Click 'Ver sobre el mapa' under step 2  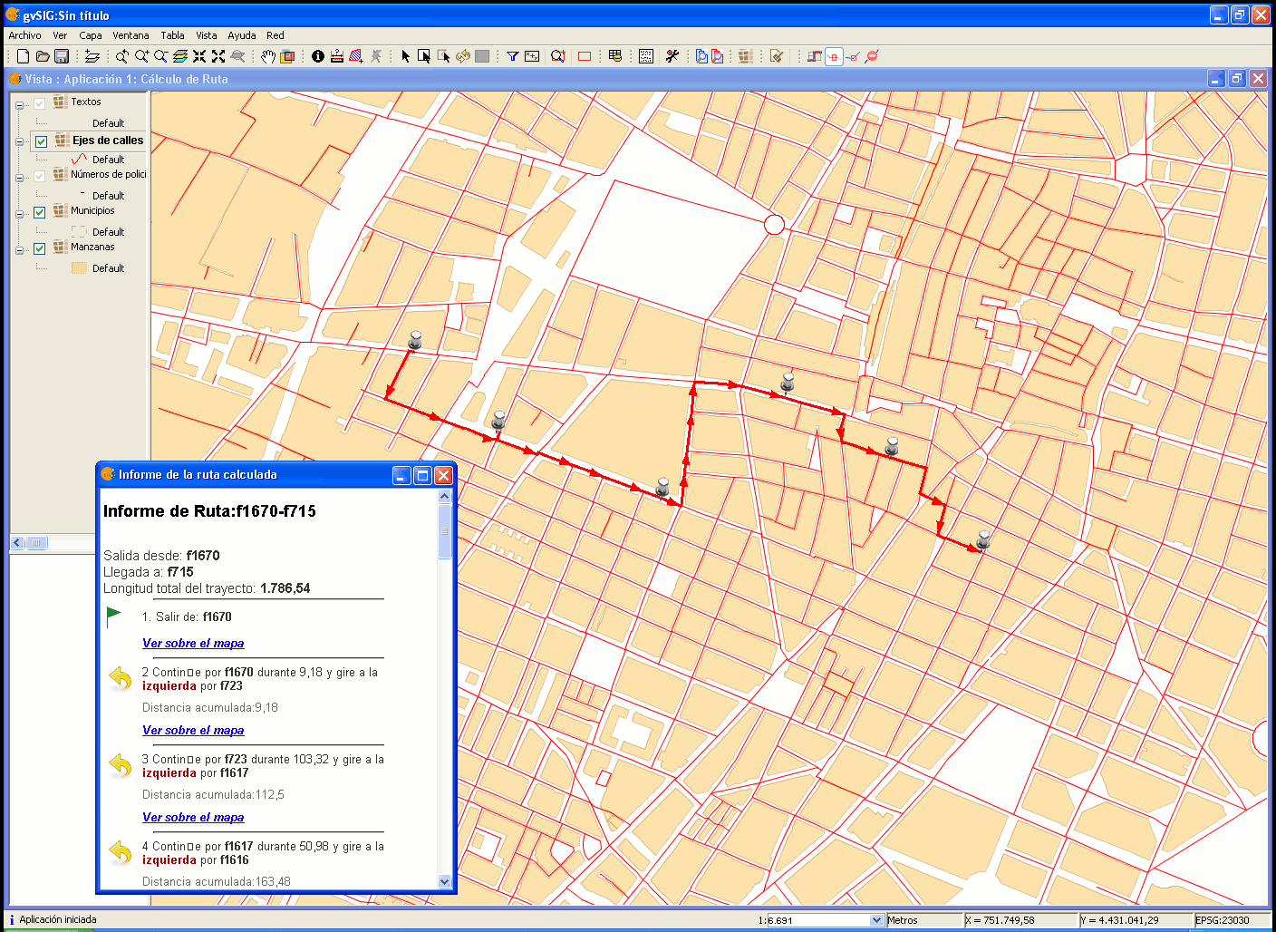(x=193, y=730)
